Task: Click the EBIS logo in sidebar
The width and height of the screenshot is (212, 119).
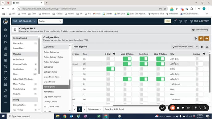Action: (x=6, y=22)
